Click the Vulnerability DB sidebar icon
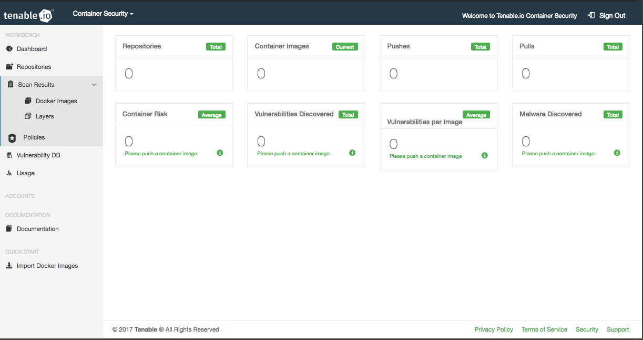Screen dimensions: 643x340 click(x=9, y=155)
